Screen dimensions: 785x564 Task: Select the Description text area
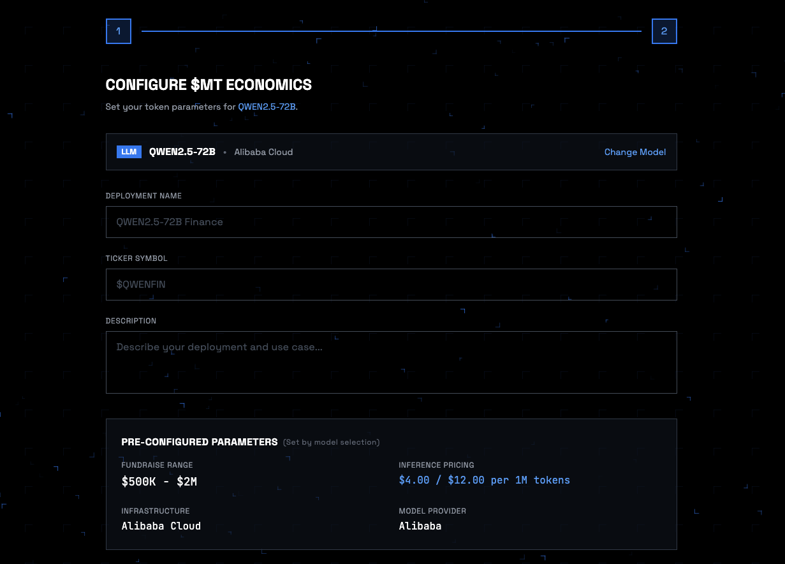pyautogui.click(x=391, y=362)
